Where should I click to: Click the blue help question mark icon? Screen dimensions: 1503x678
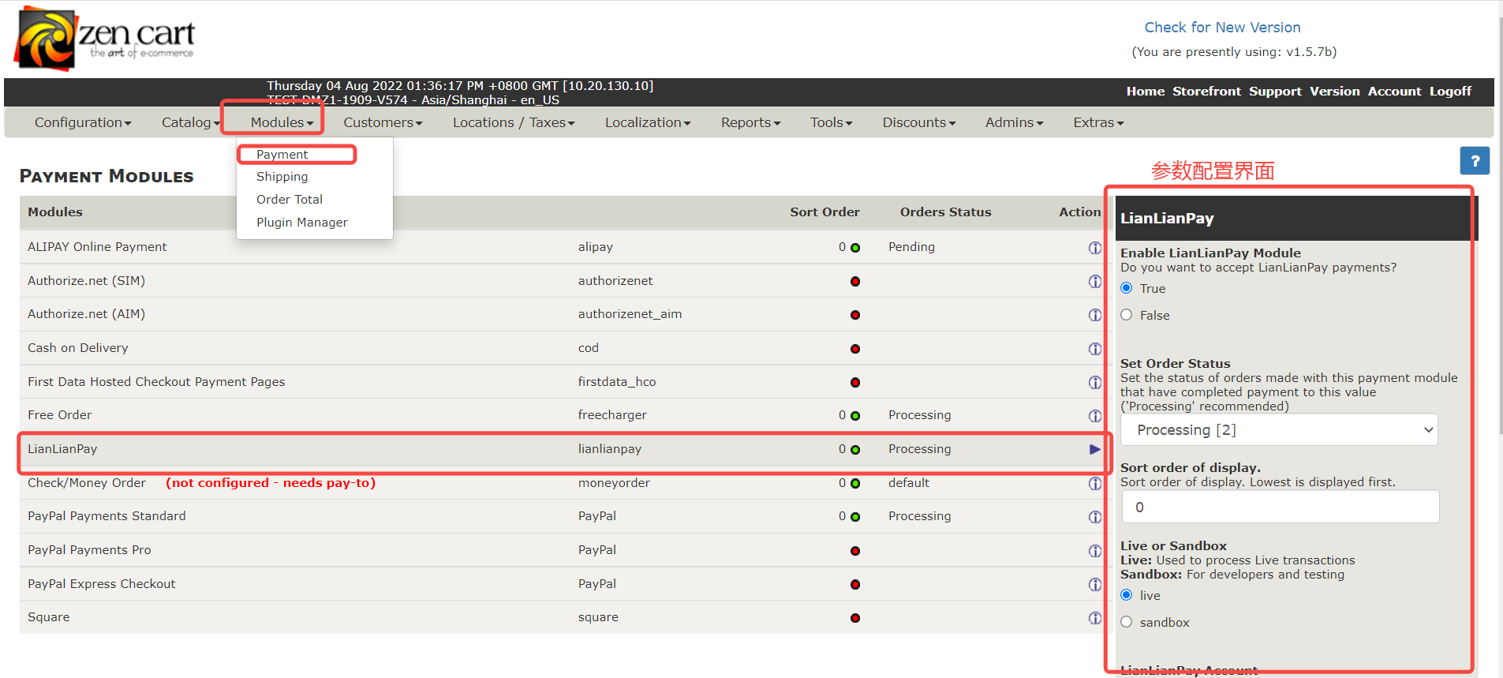tap(1474, 161)
